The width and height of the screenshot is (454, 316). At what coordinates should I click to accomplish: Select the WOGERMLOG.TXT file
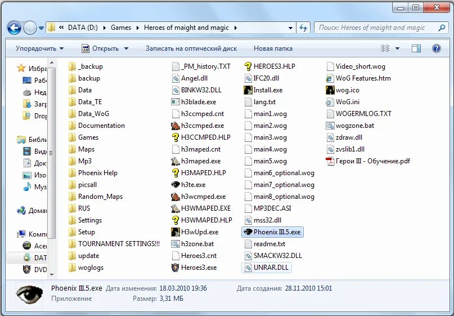point(359,114)
